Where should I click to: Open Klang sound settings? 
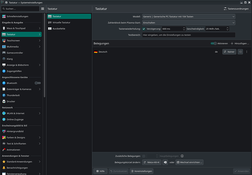(x=9, y=58)
